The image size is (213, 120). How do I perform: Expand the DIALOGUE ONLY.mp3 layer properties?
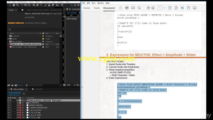pos(18,100)
